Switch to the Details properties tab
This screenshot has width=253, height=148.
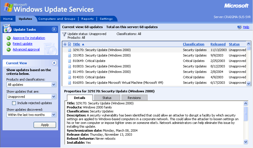coord(80,98)
